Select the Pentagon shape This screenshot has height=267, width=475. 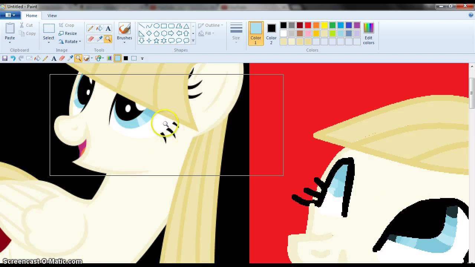[157, 33]
